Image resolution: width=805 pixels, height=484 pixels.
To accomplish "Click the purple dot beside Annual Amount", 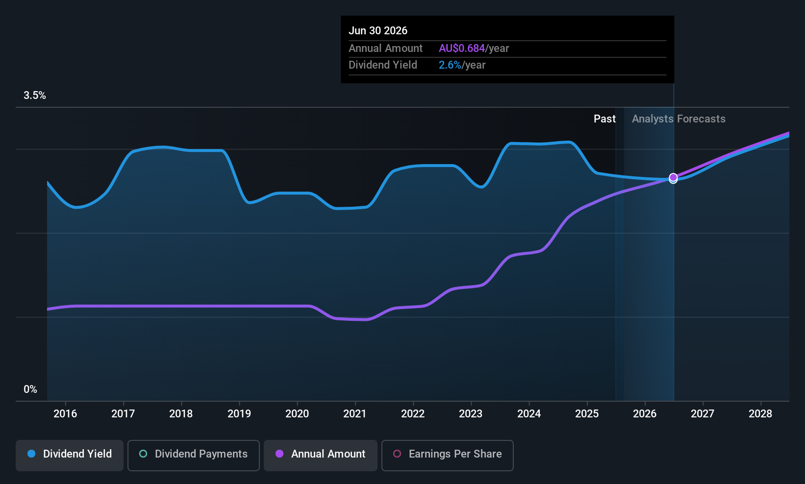I will point(279,454).
